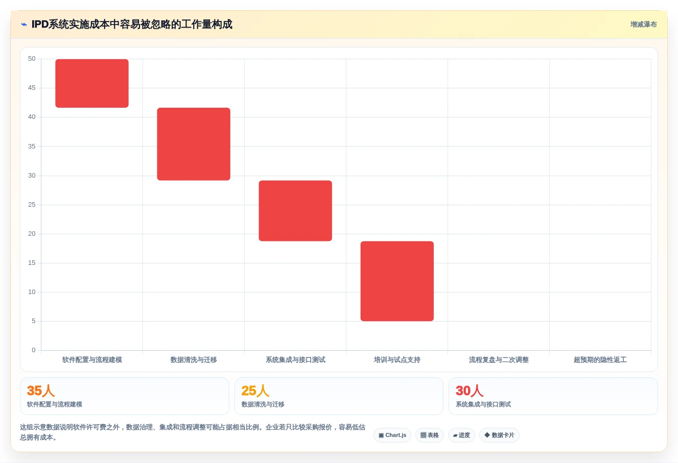
Task: Click the red bar for 培训与试点支持
Action: tap(397, 281)
